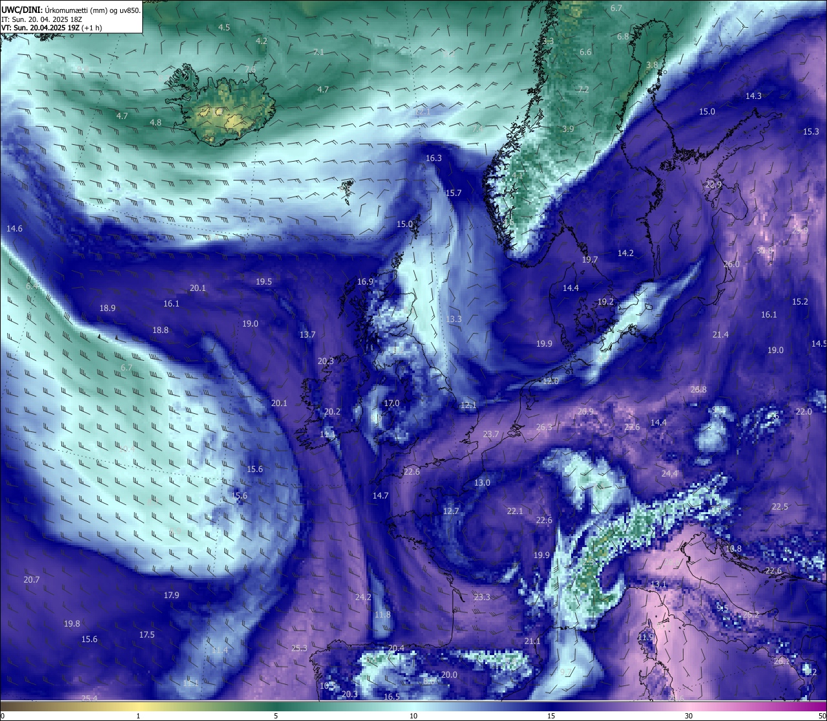This screenshot has width=827, height=721.
Task: Click the 4.5 value near the top
Action: (x=224, y=27)
